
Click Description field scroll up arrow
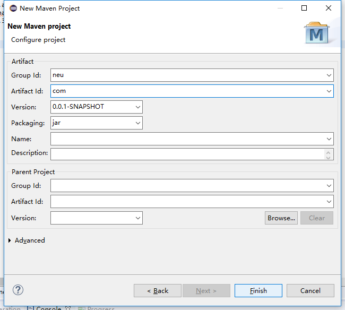click(x=329, y=152)
